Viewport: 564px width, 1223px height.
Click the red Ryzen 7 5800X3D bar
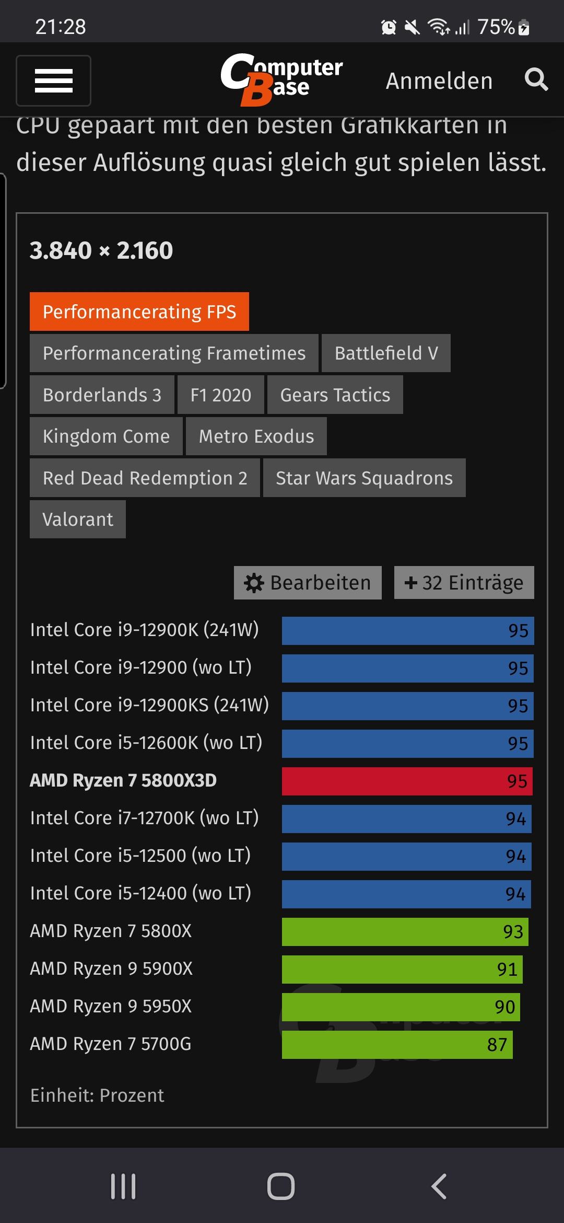[407, 781]
